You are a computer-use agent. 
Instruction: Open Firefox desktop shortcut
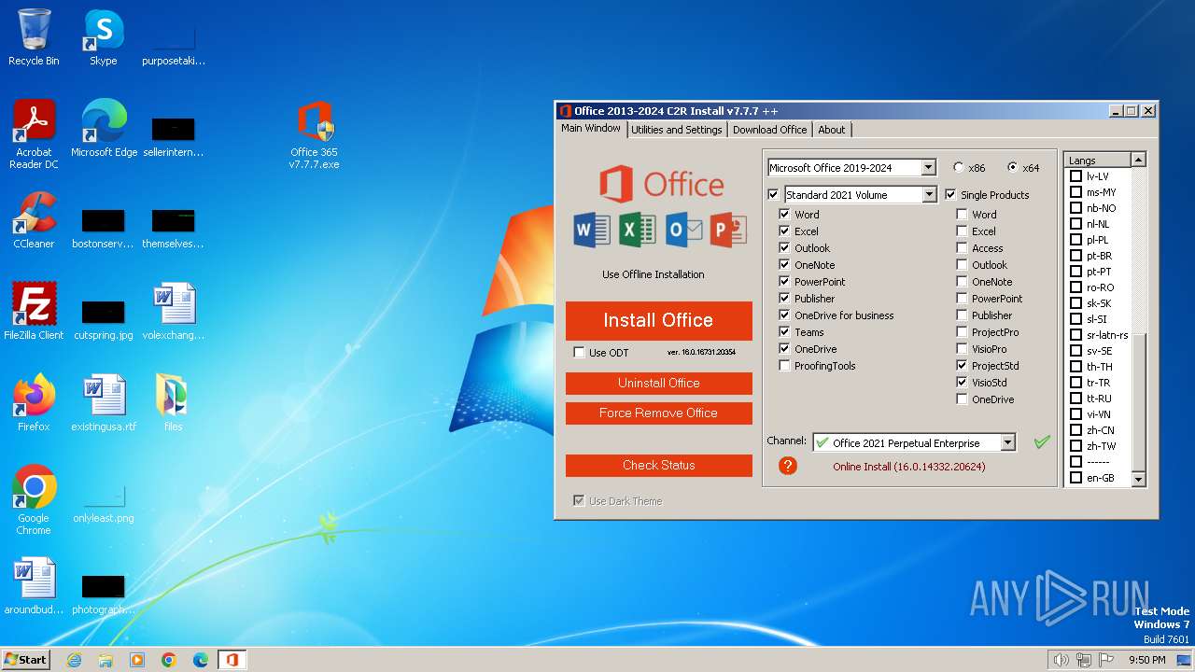click(34, 402)
